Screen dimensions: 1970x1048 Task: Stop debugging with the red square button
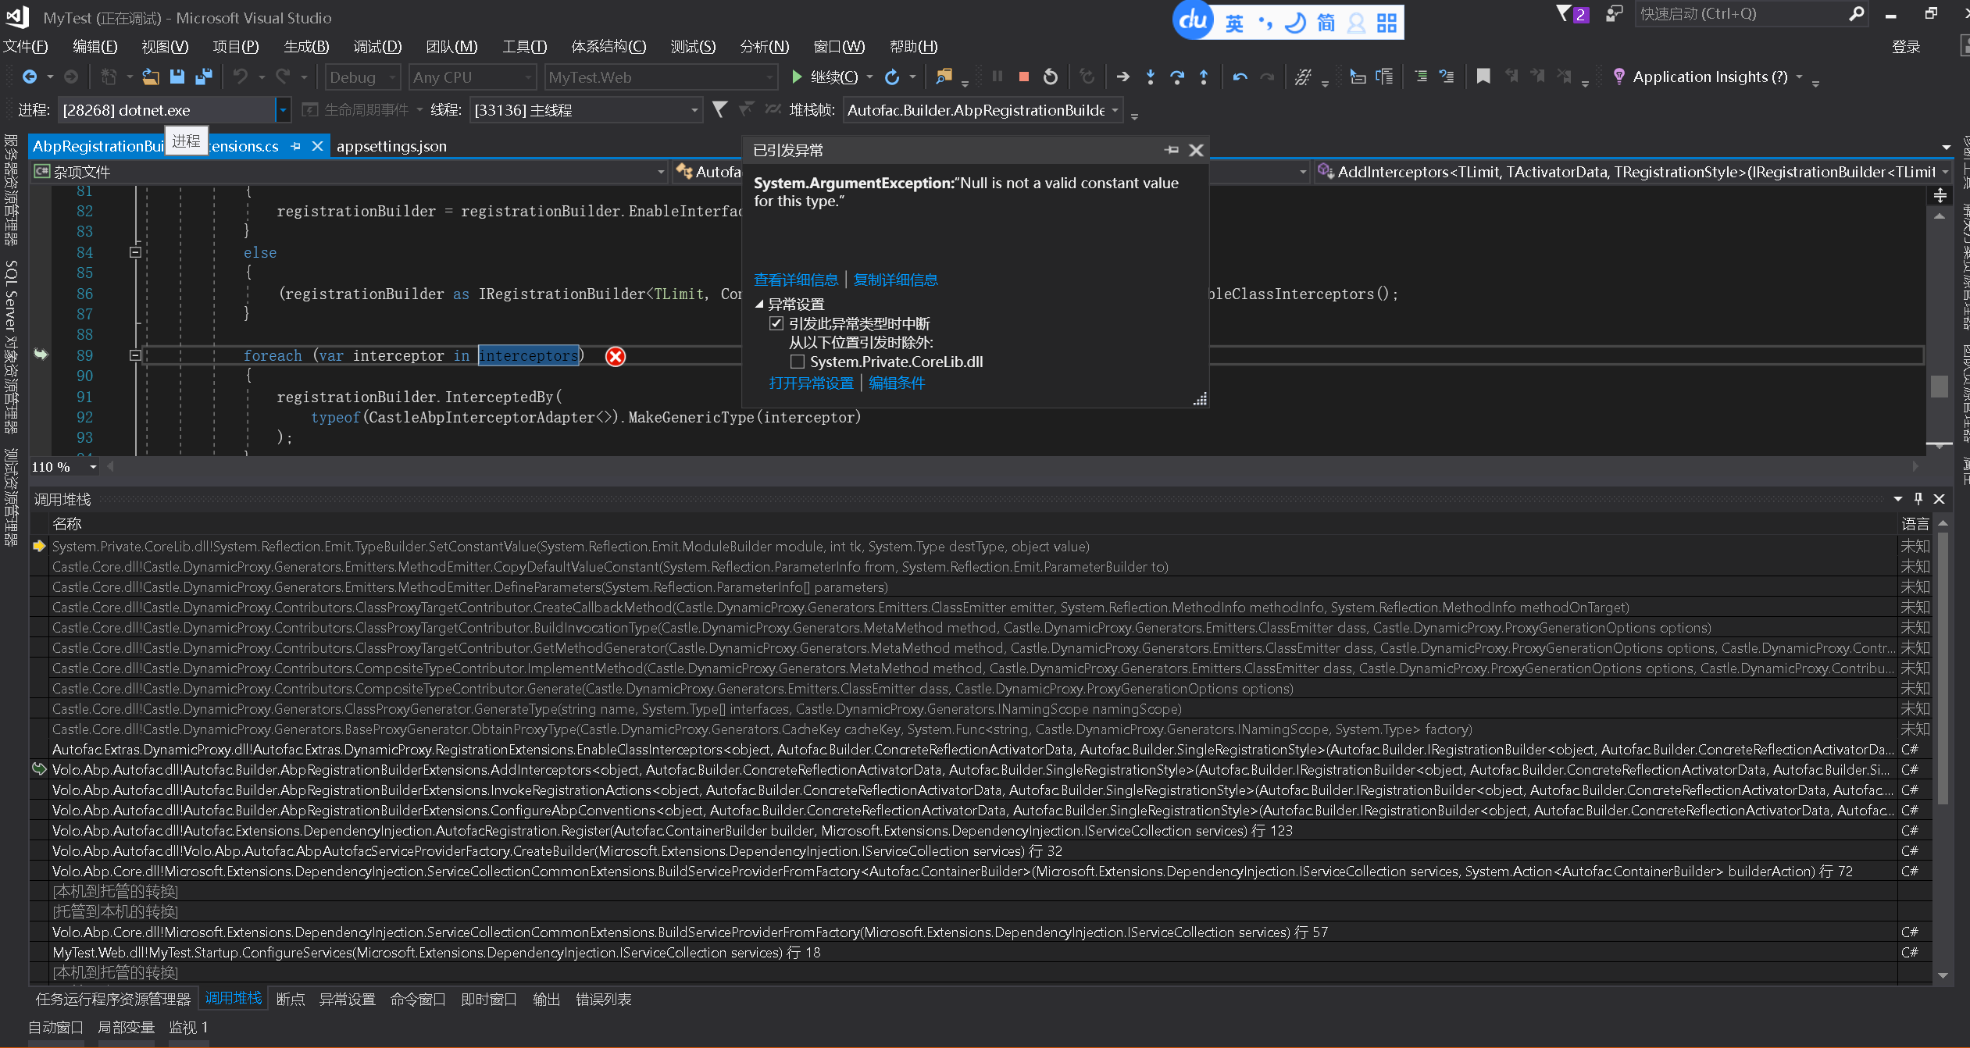point(1023,77)
